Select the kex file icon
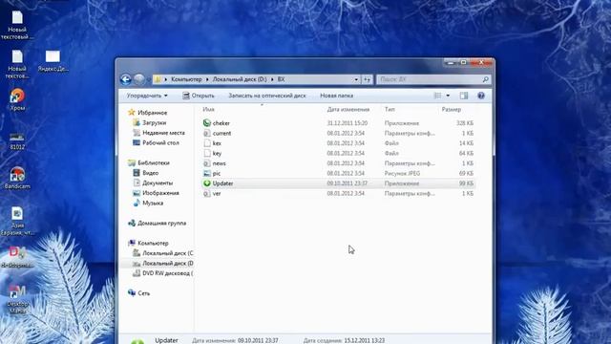611x344 pixels. [207, 143]
